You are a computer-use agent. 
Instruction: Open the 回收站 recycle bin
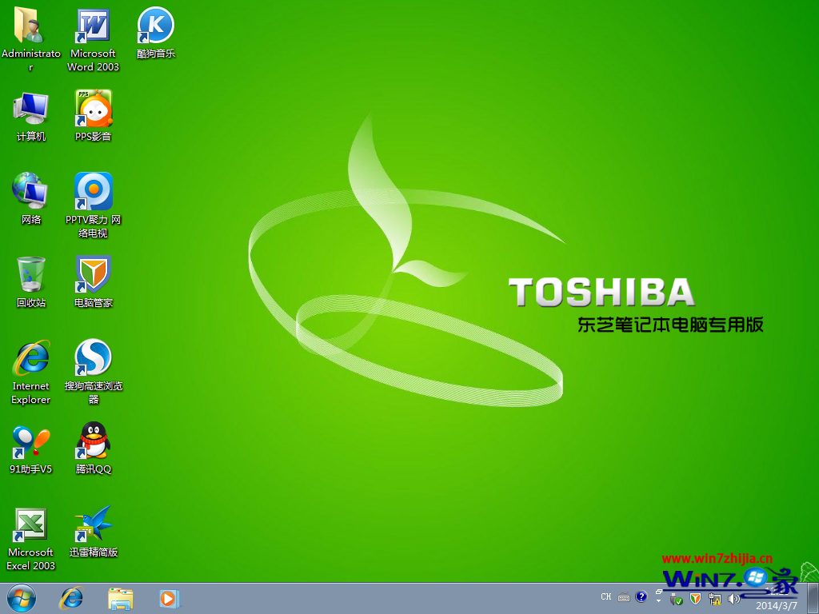click(30, 276)
